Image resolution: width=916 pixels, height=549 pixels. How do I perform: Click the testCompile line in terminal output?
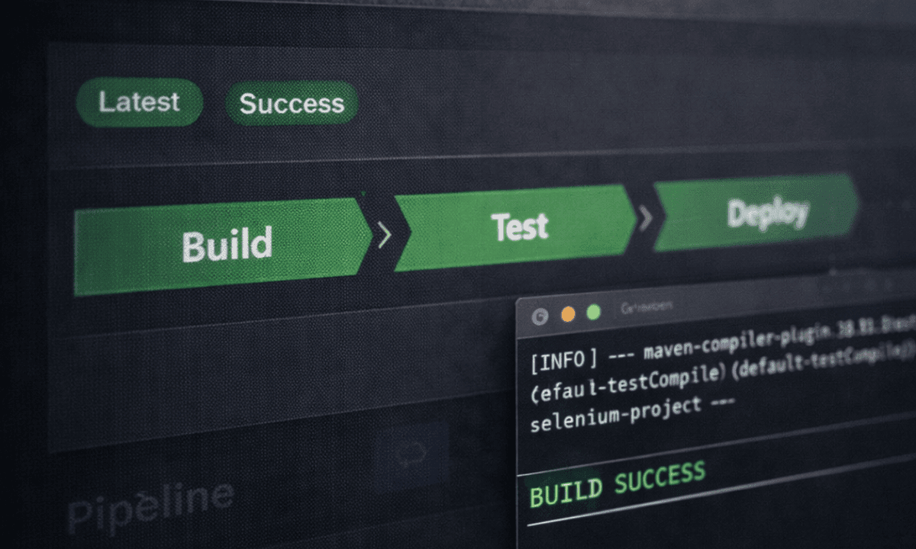(x=721, y=381)
